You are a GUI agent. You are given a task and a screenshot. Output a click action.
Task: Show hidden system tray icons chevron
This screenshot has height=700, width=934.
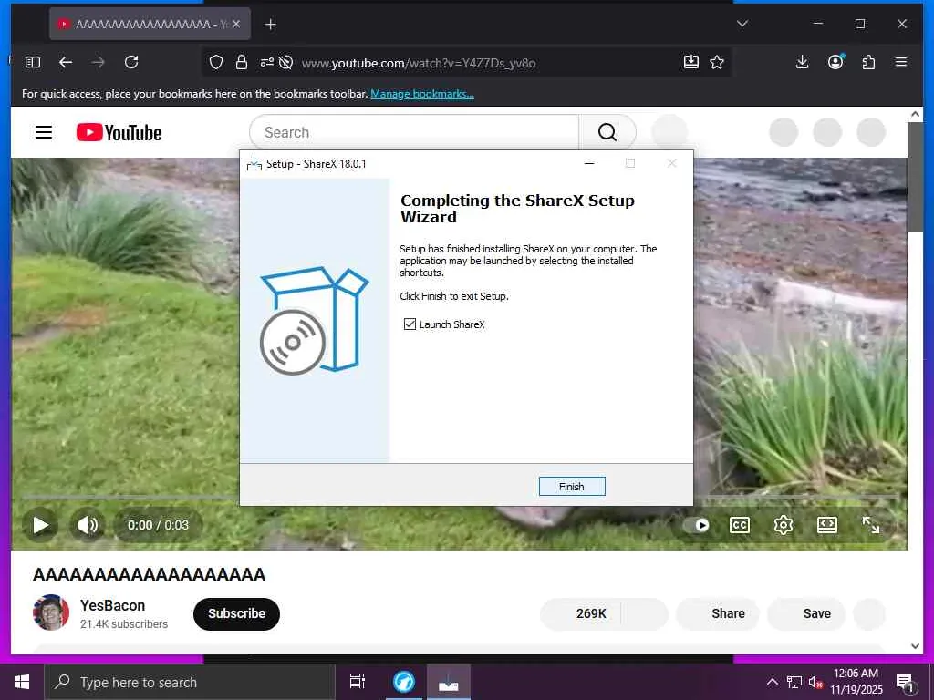click(772, 682)
